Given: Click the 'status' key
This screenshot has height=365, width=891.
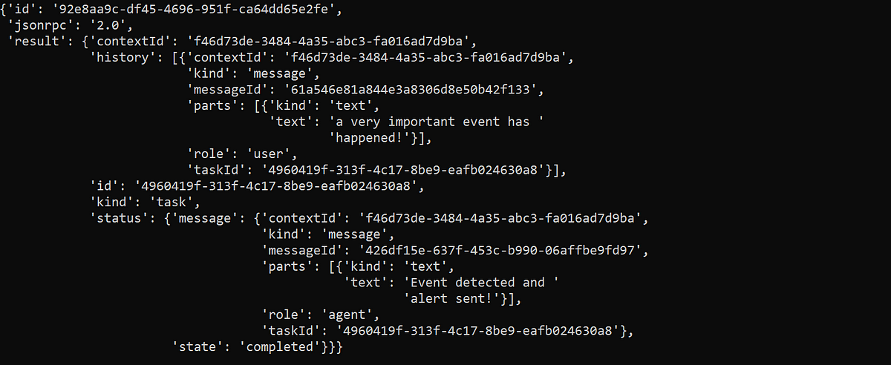Looking at the screenshot, I should click(x=120, y=218).
